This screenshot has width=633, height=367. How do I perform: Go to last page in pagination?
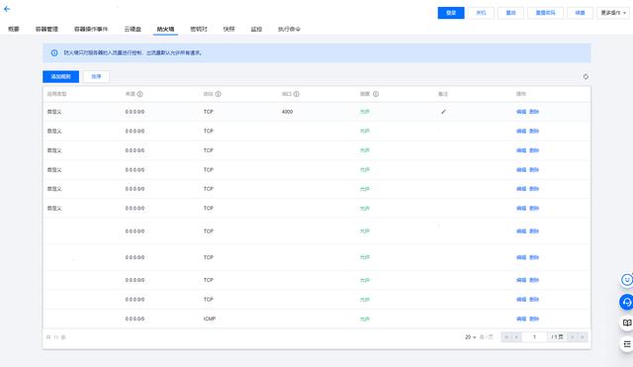[x=583, y=337]
